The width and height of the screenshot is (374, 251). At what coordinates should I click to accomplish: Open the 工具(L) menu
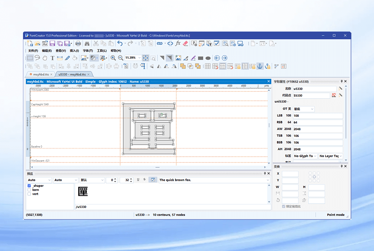pyautogui.click(x=102, y=51)
